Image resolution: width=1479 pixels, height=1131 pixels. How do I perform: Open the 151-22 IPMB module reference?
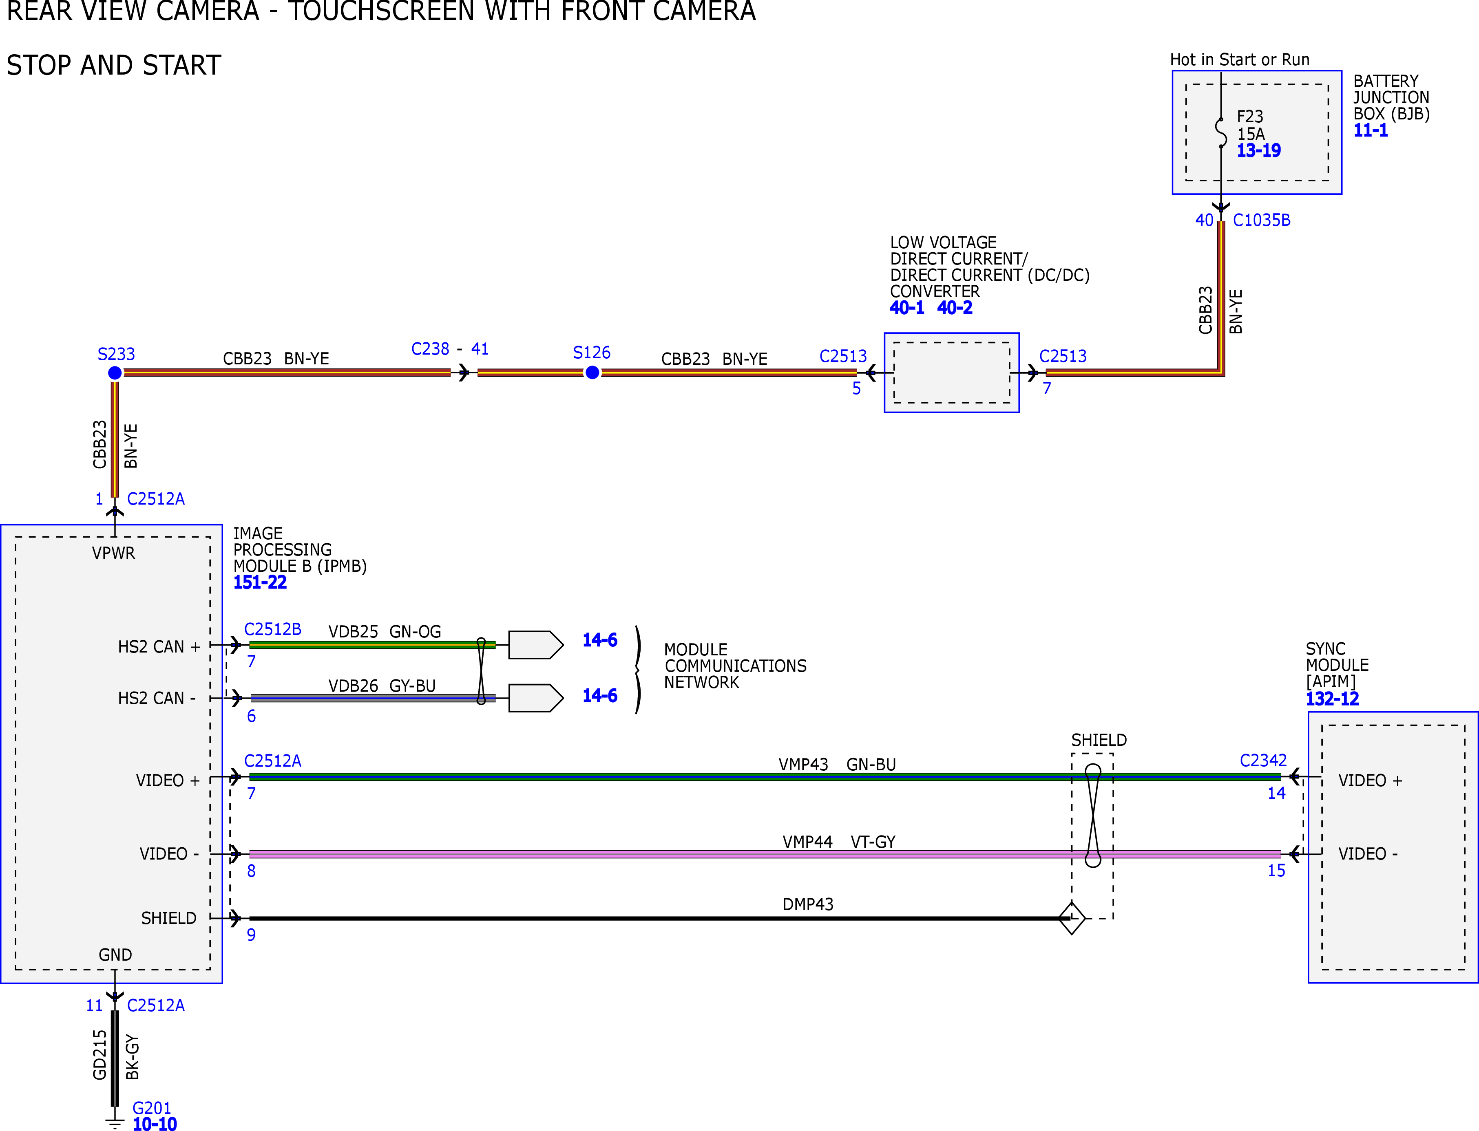click(260, 582)
